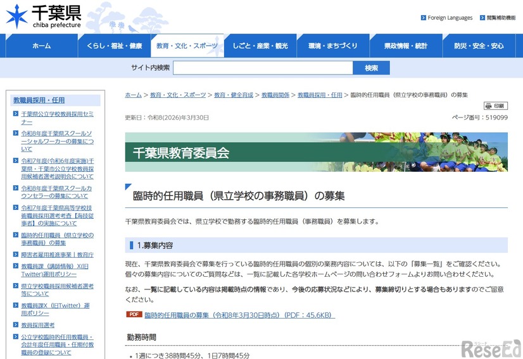Image resolution: width=523 pixels, height=359 pixels.
Task: Open the 防災・安全・安心 tab
Action: (479, 46)
